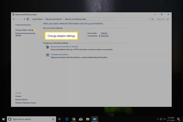Click Network and Sharing Center breadcrumb segment

[x=75, y=19]
